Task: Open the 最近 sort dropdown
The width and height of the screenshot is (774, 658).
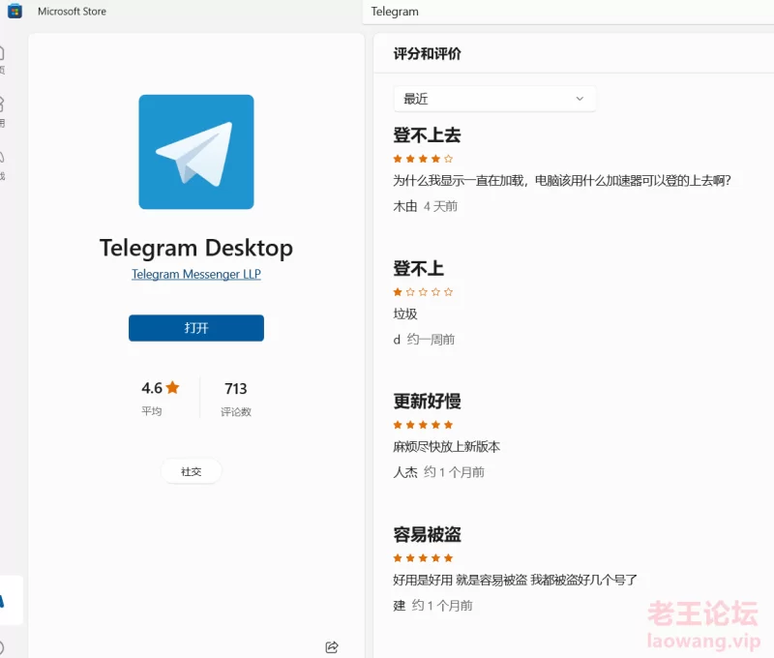Action: [x=494, y=99]
